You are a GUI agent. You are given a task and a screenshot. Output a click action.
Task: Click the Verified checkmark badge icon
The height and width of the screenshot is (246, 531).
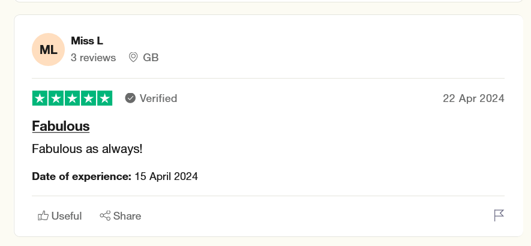(130, 98)
